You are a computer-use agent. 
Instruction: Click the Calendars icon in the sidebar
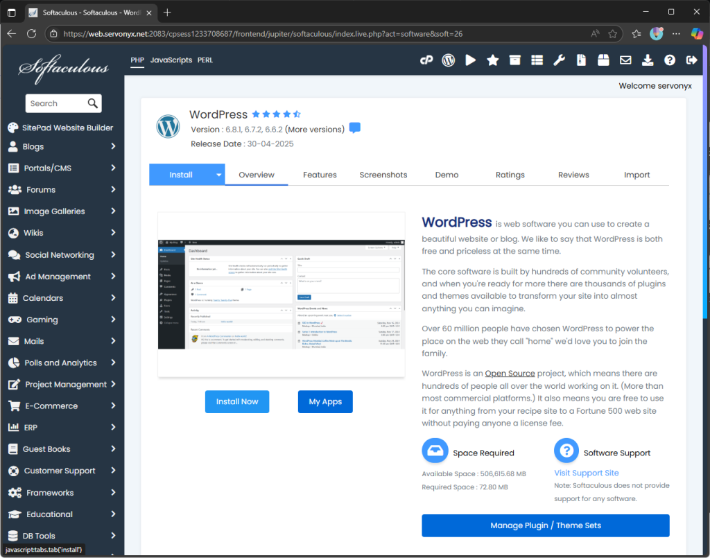coord(13,298)
